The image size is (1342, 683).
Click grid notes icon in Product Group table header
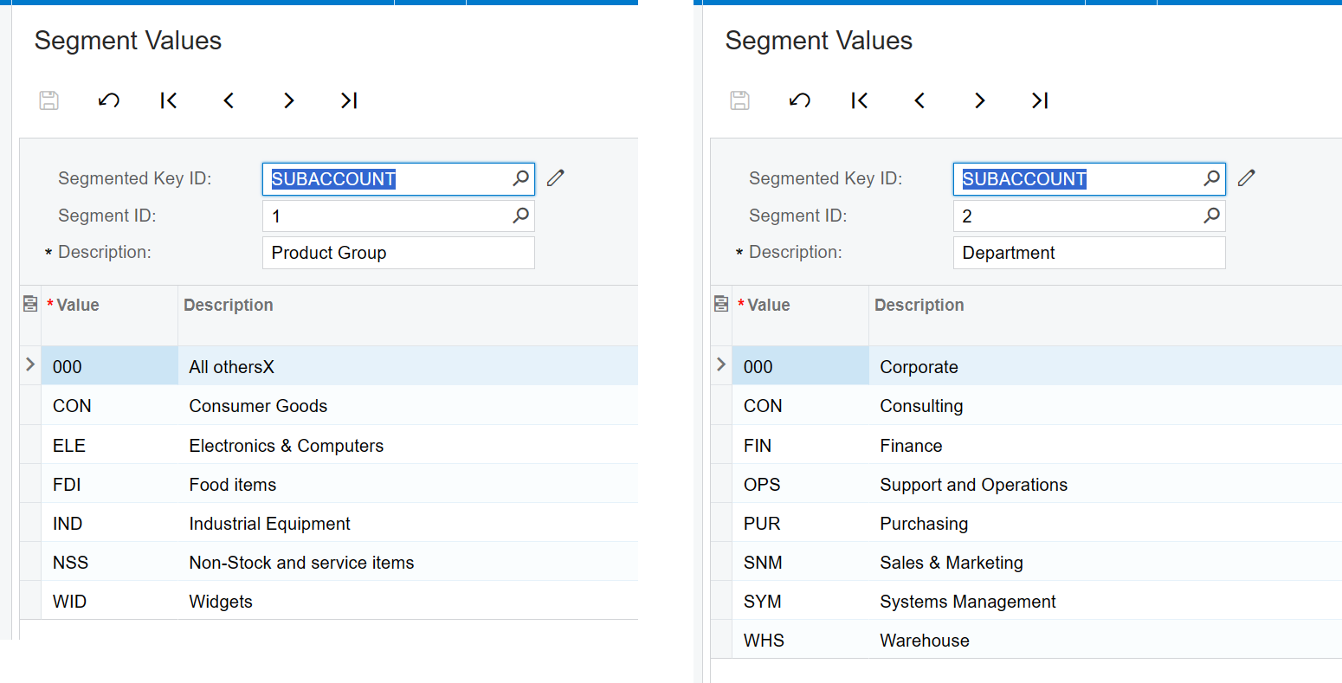pos(30,304)
